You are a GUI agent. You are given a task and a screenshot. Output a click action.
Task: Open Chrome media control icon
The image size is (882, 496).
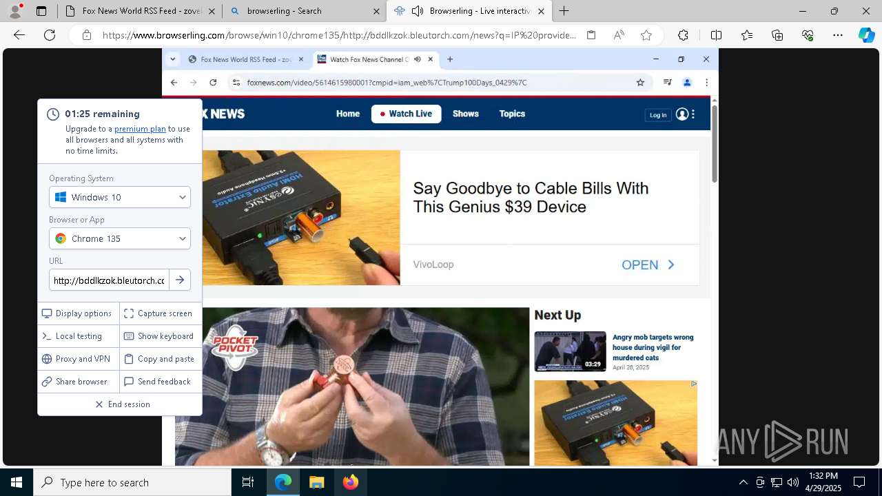click(x=667, y=83)
